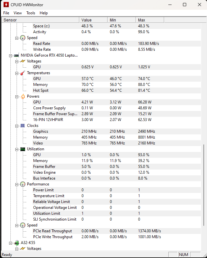Select the PCIe Read Throughput row

click(53, 231)
